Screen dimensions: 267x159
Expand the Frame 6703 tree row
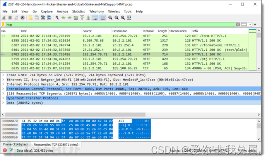[x=3, y=75]
